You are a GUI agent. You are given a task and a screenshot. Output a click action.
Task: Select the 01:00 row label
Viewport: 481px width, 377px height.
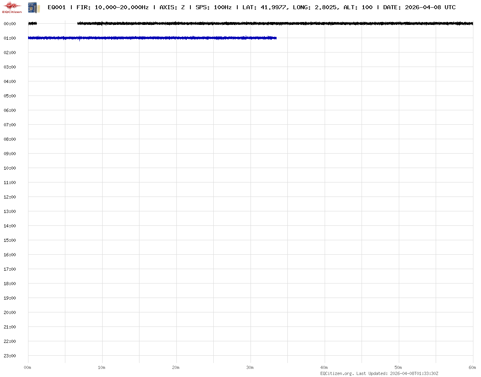(x=10, y=38)
